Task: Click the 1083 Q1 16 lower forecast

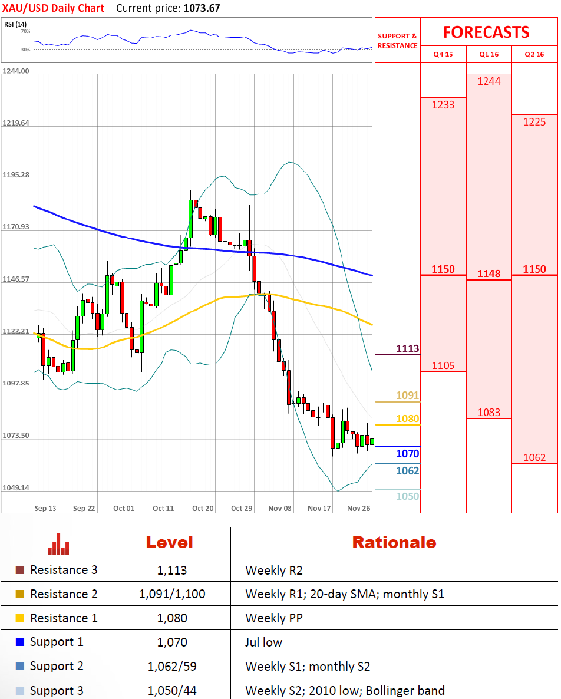Action: (489, 413)
